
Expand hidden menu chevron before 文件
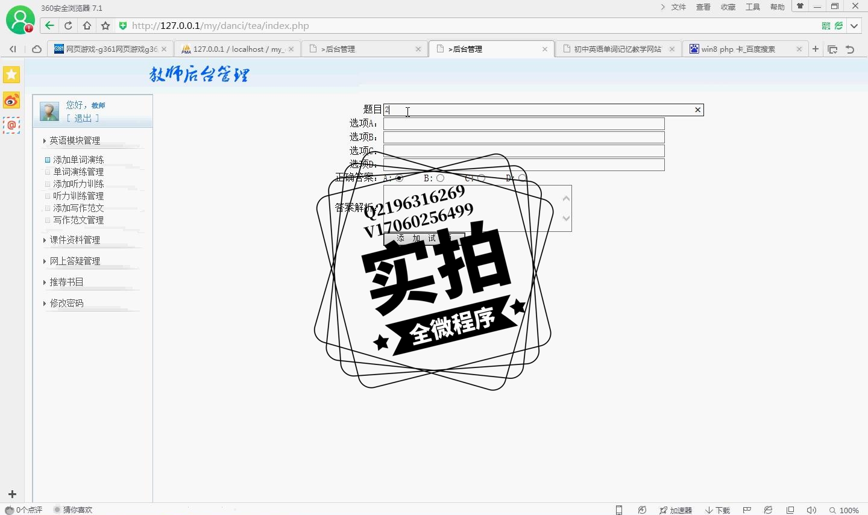coord(662,7)
